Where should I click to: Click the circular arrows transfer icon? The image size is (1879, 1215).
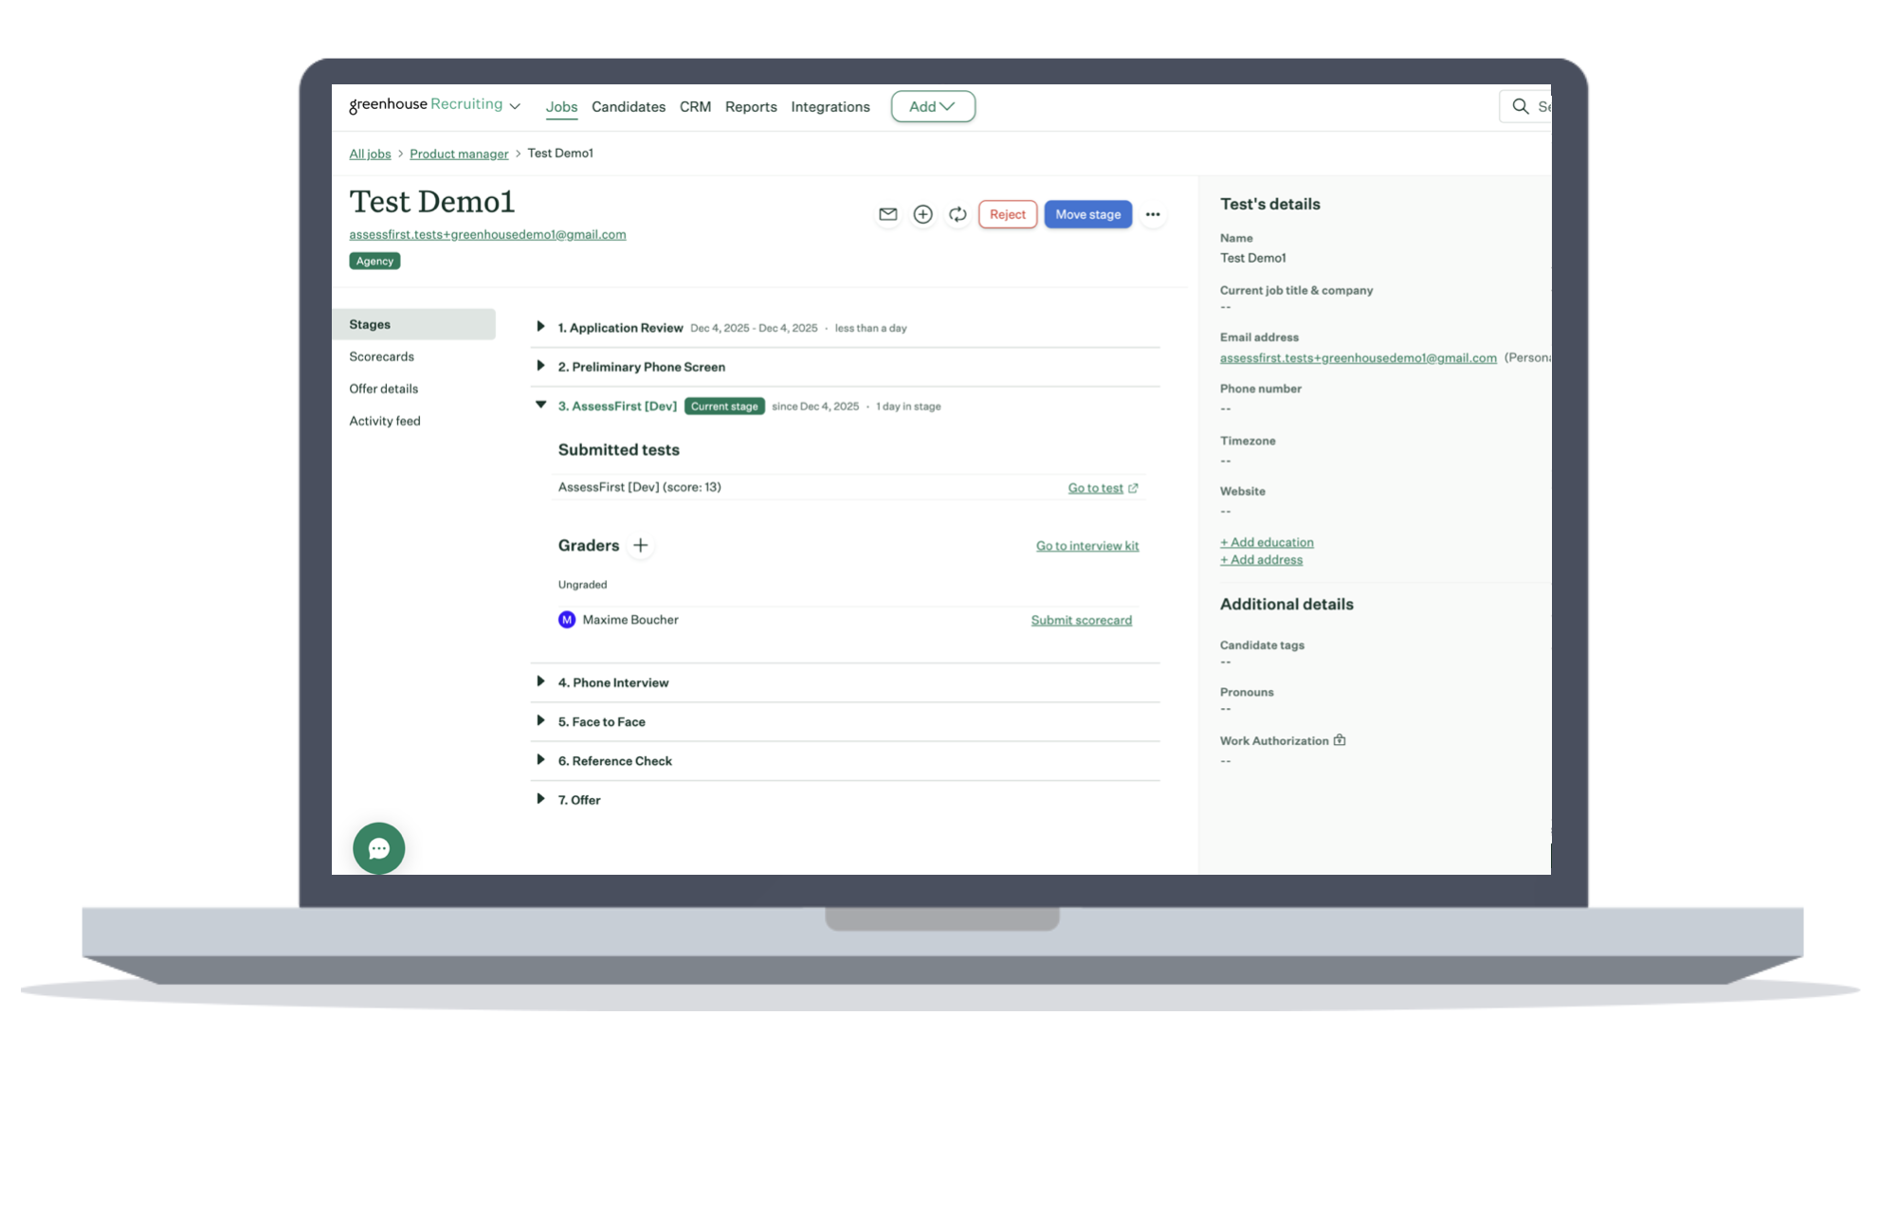(958, 214)
